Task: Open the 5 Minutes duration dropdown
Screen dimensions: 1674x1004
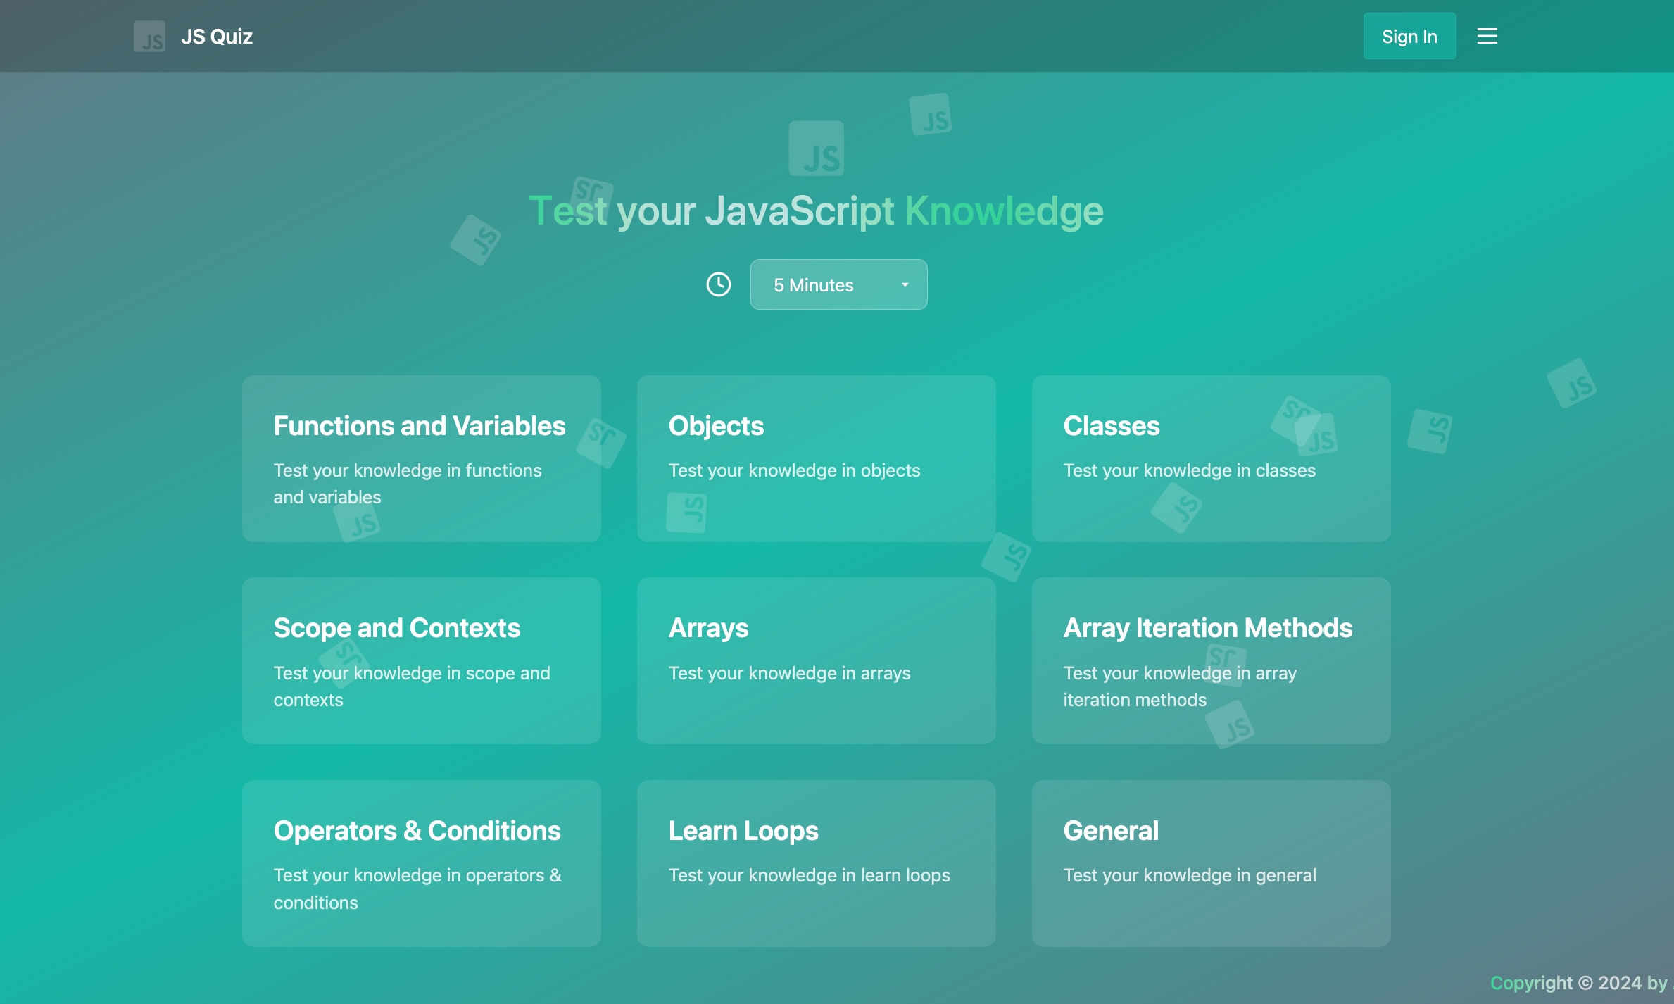Action: point(838,284)
